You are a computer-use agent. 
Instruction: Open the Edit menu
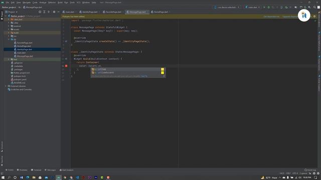point(13,2)
